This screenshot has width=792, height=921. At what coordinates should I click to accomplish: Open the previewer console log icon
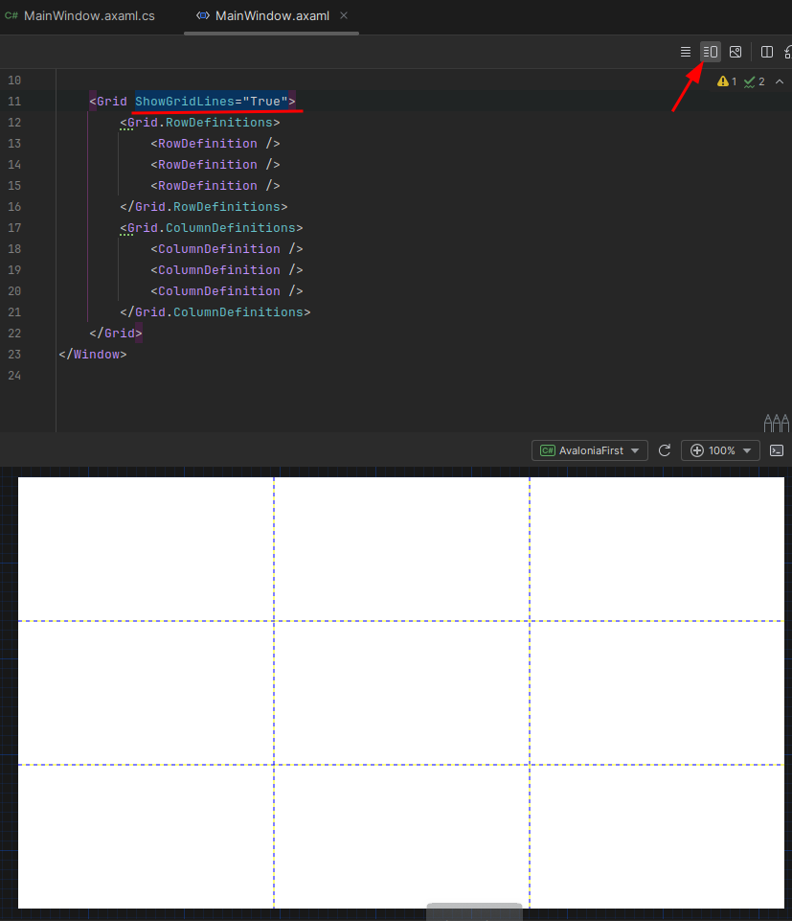778,450
